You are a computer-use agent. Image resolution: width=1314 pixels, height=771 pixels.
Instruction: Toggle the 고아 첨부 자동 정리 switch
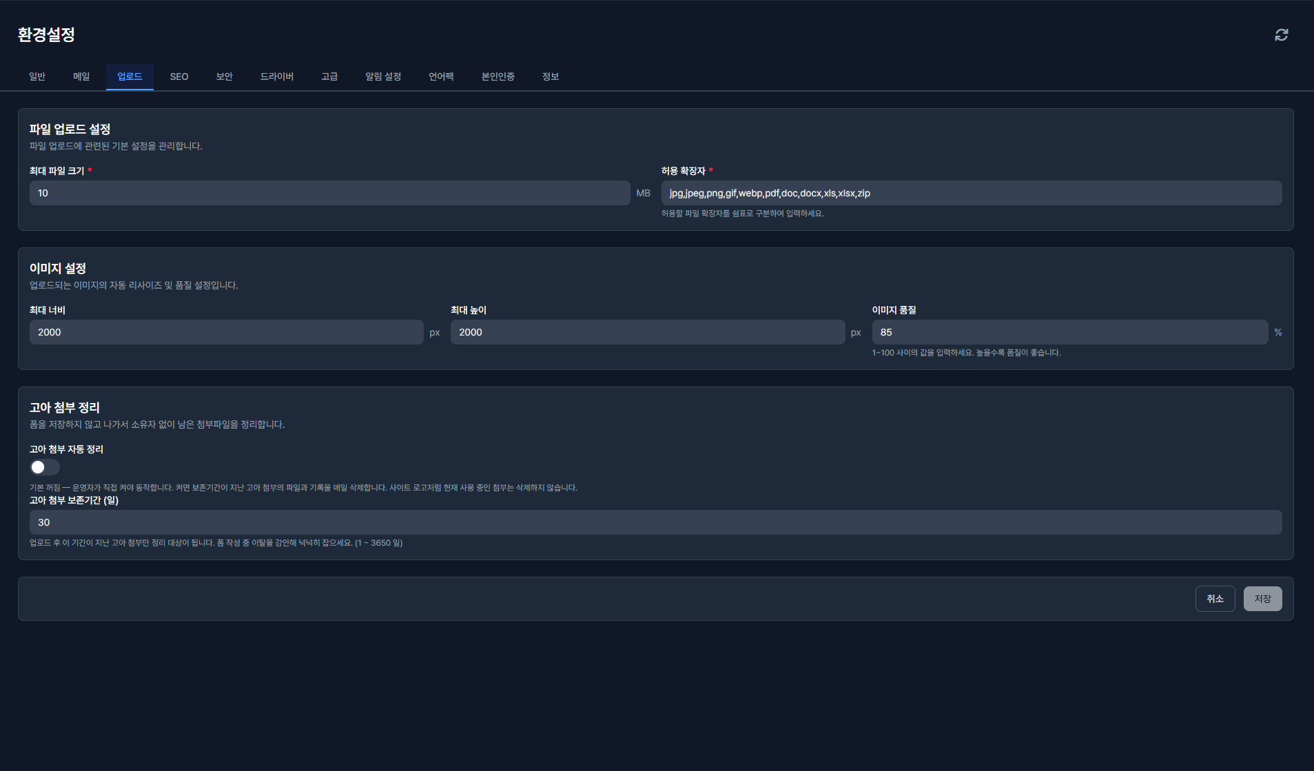tap(45, 467)
